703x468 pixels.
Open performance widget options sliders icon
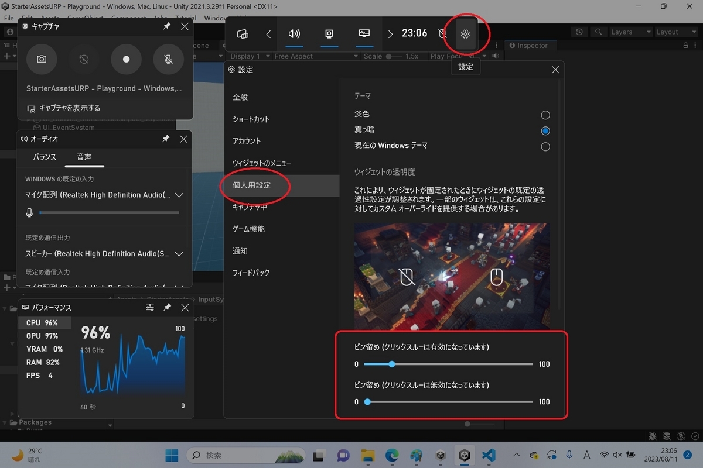coord(150,307)
